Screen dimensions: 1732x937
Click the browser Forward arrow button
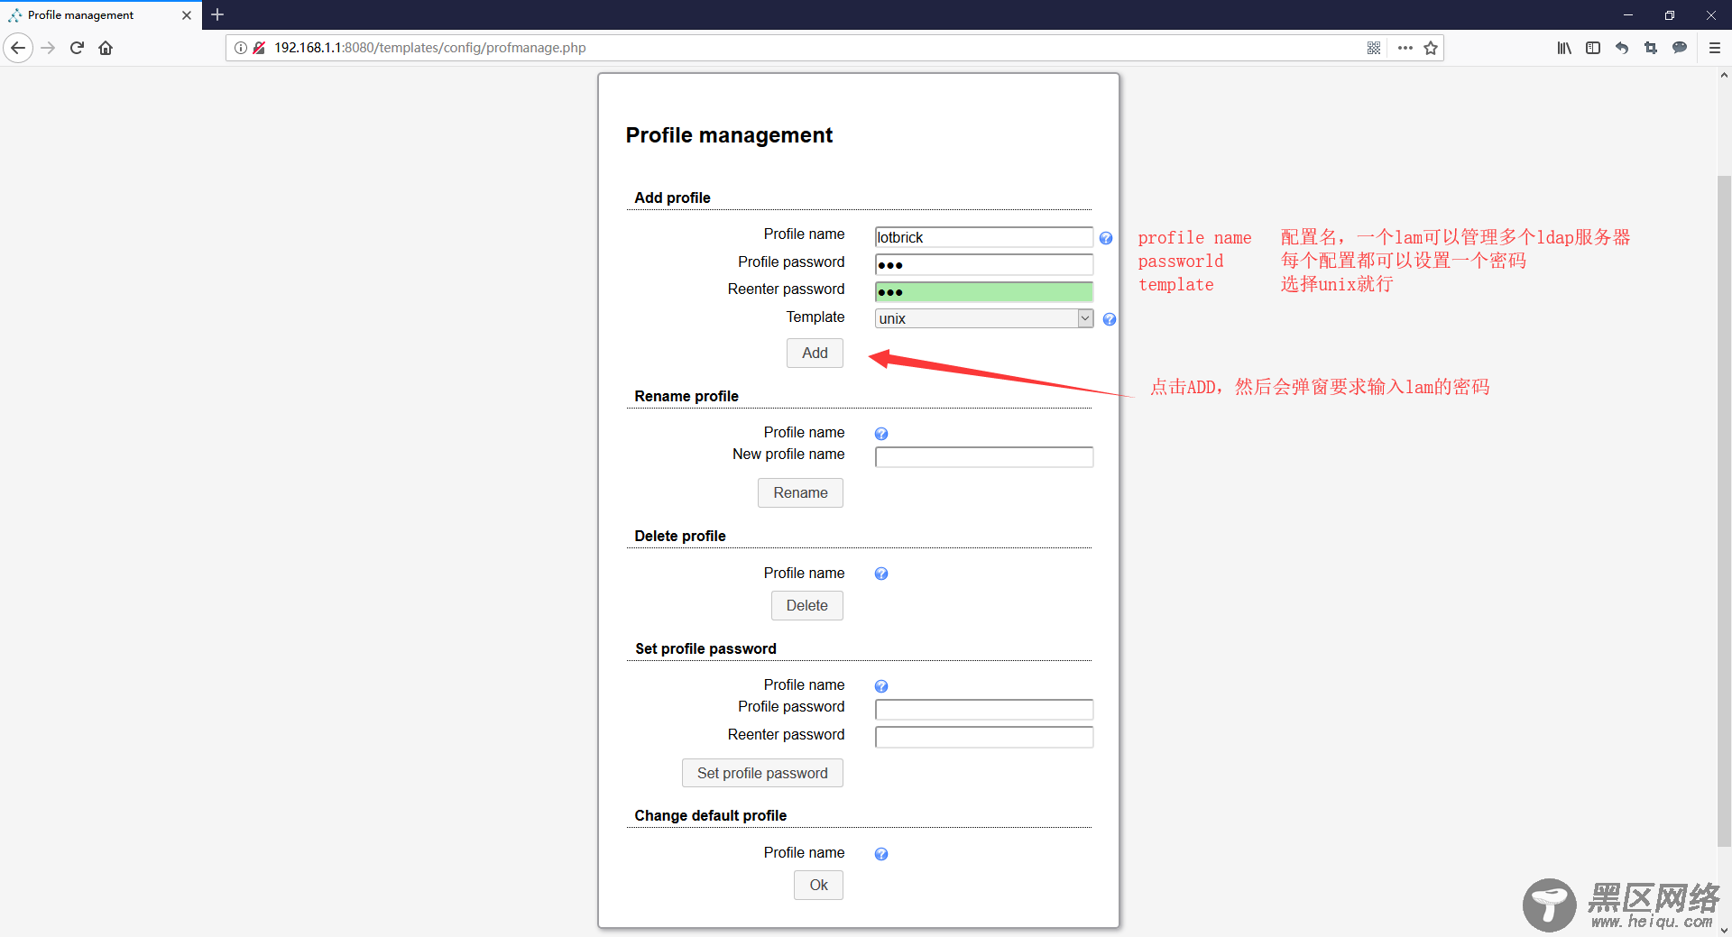pos(49,48)
